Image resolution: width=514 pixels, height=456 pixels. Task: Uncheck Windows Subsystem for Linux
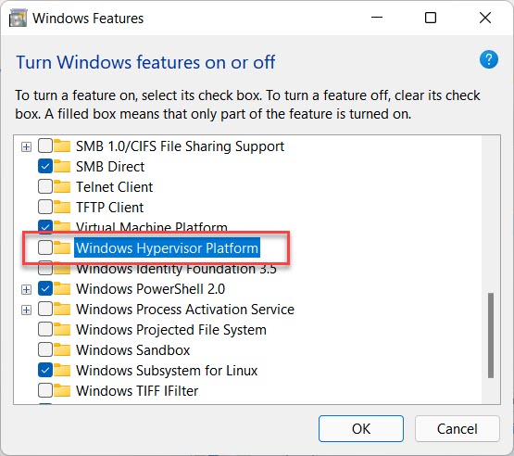(45, 370)
